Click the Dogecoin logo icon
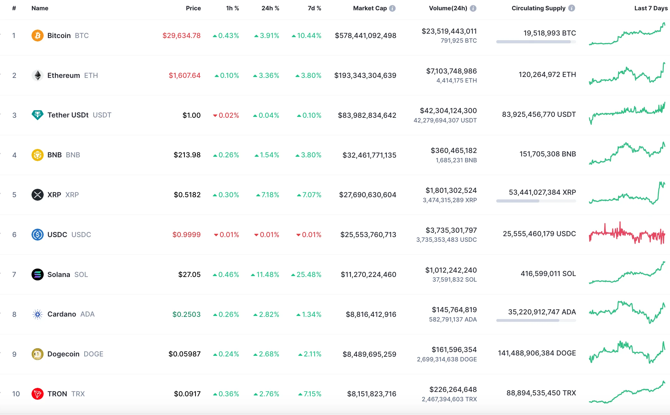This screenshot has width=670, height=415. coord(37,354)
